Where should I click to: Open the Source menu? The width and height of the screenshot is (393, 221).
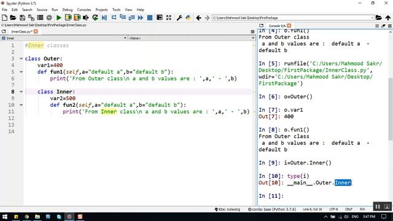42,10
